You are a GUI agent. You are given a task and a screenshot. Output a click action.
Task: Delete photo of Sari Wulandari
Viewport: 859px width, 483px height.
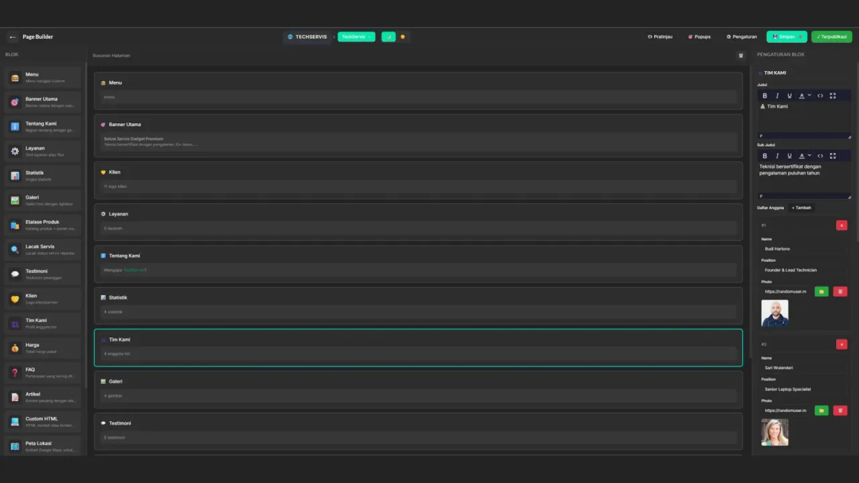[840, 411]
